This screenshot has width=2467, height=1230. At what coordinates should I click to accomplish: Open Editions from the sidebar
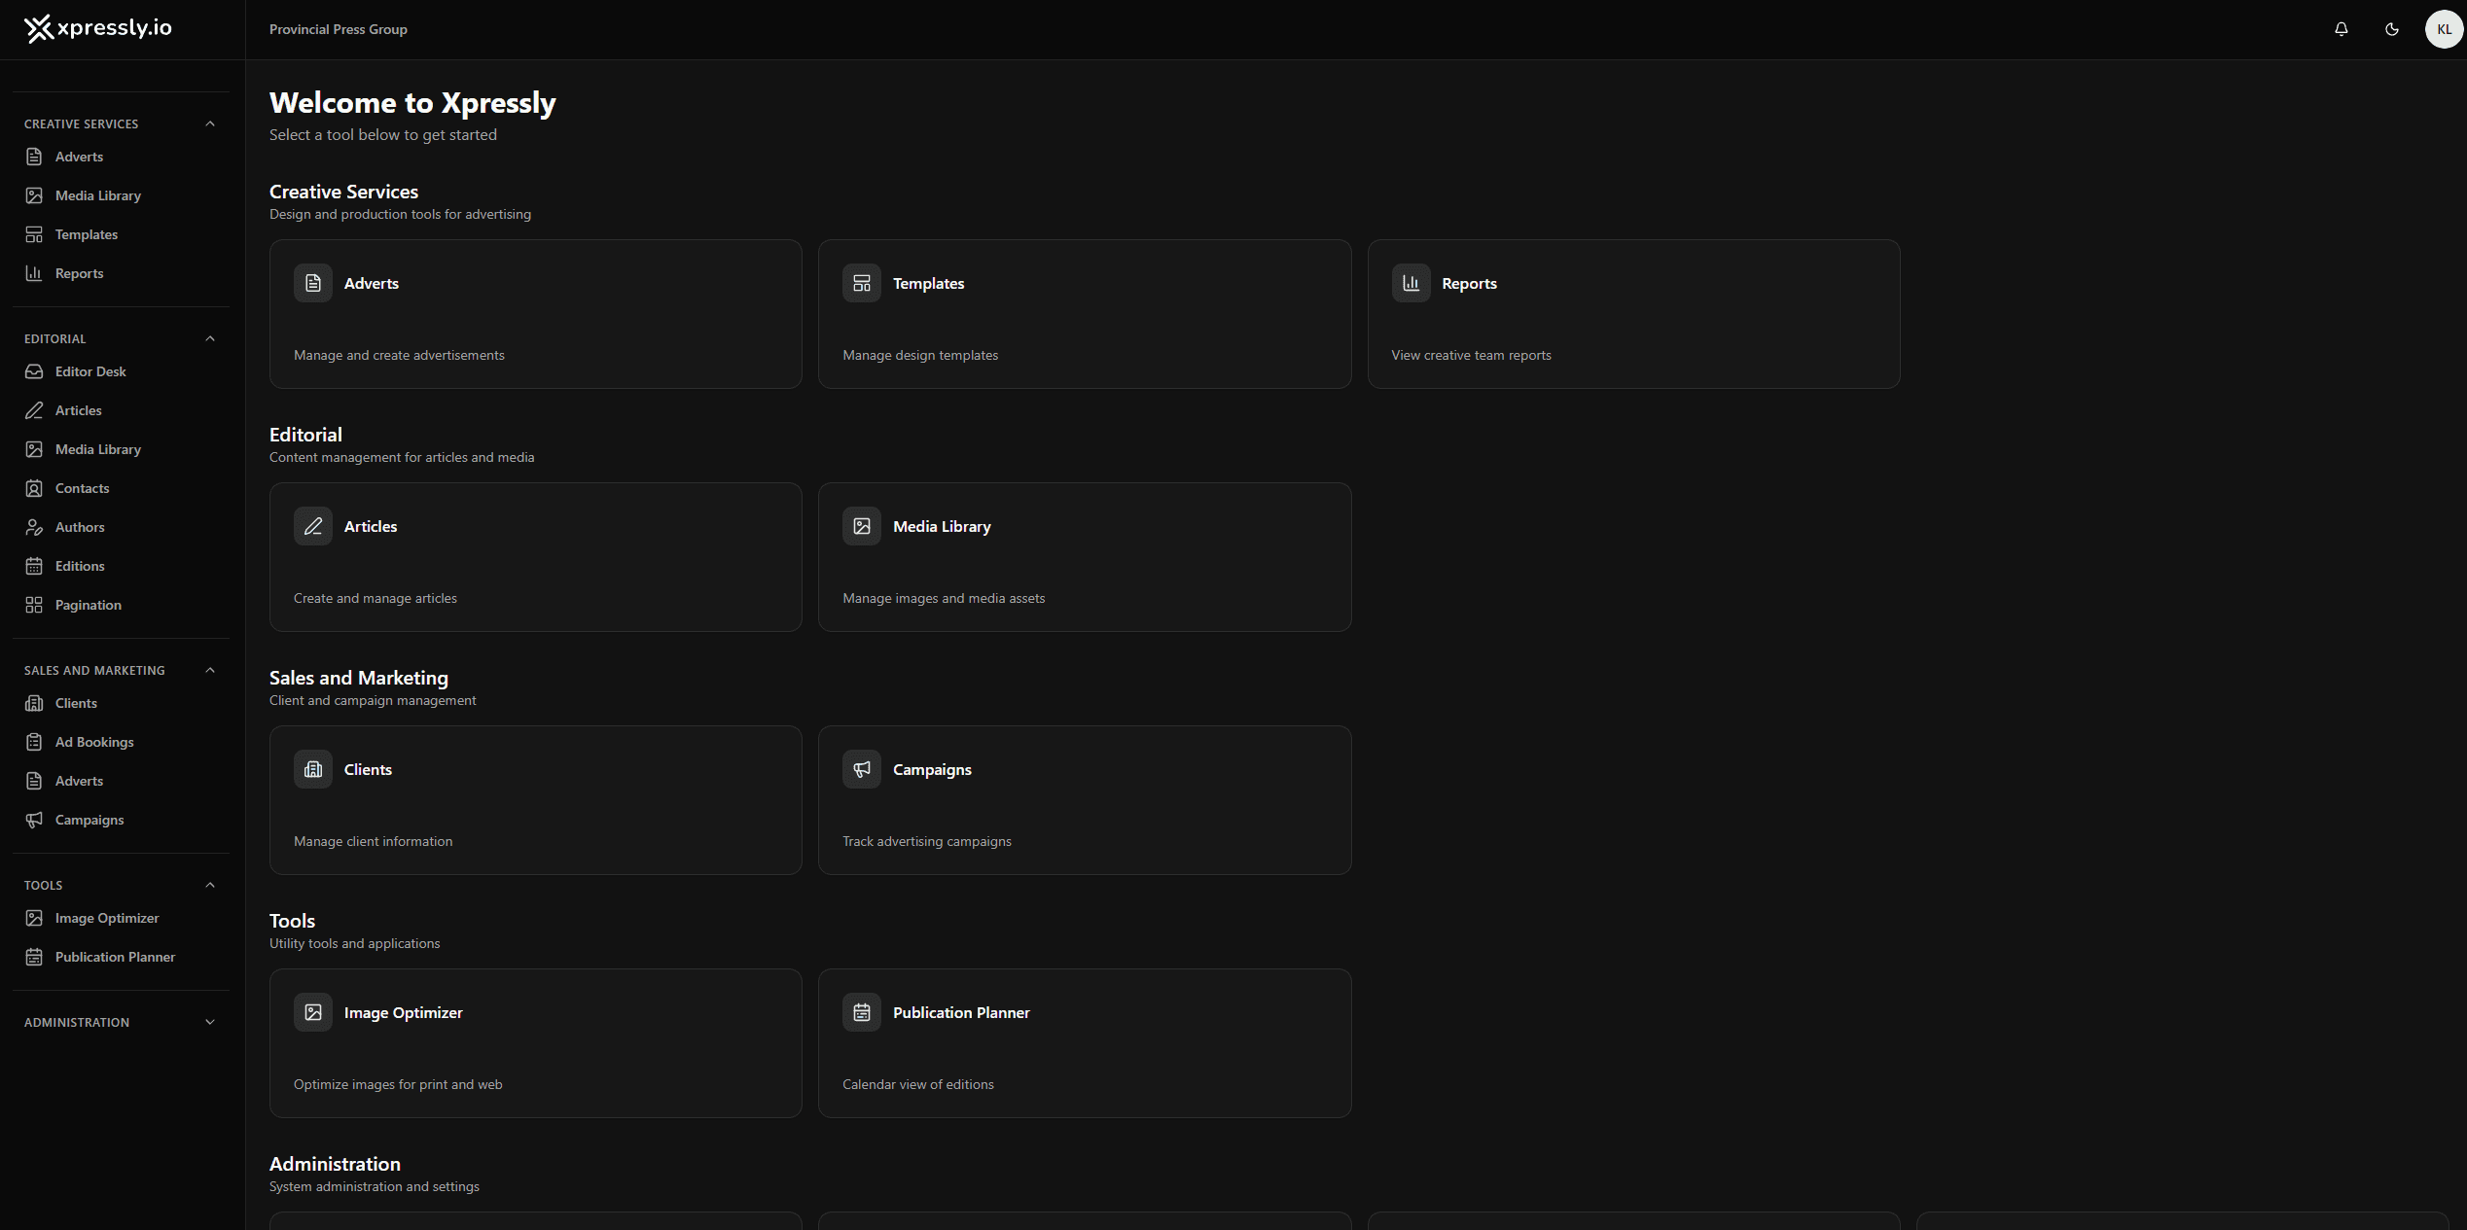tap(80, 566)
